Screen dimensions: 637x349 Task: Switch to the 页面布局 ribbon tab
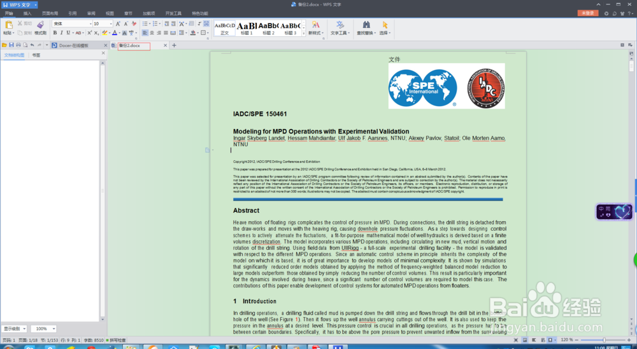(x=50, y=13)
